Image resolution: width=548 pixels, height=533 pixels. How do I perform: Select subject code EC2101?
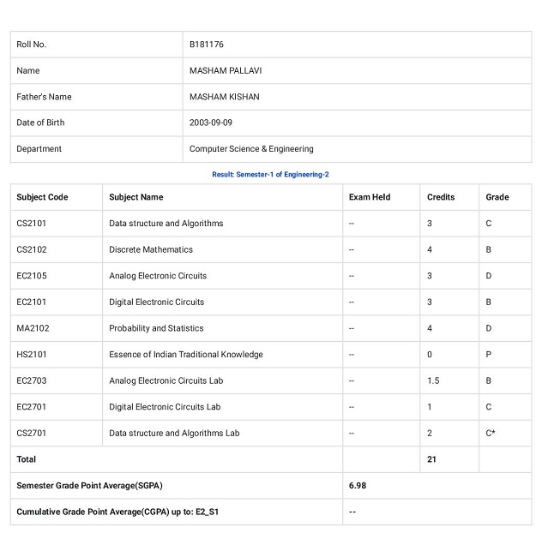coord(32,302)
